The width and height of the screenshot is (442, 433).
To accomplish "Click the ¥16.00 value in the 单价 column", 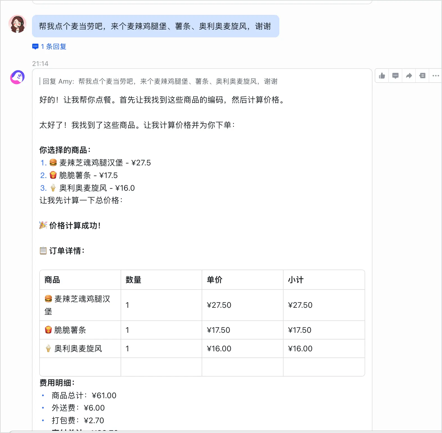I will pyautogui.click(x=219, y=348).
